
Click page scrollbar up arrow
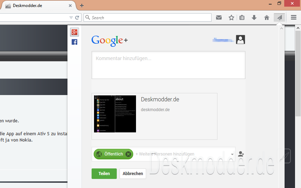[298, 28]
